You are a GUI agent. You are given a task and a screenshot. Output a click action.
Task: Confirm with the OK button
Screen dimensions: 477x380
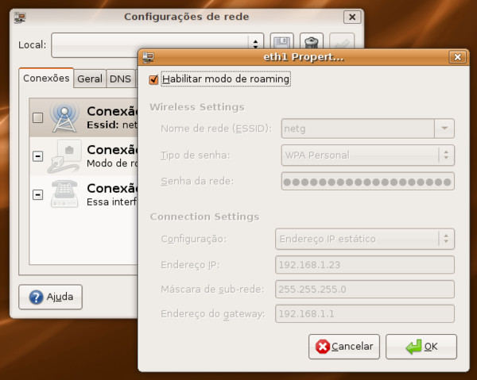point(421,347)
